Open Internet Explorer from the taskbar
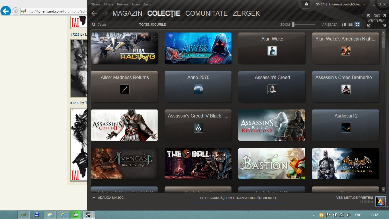 pos(63,215)
